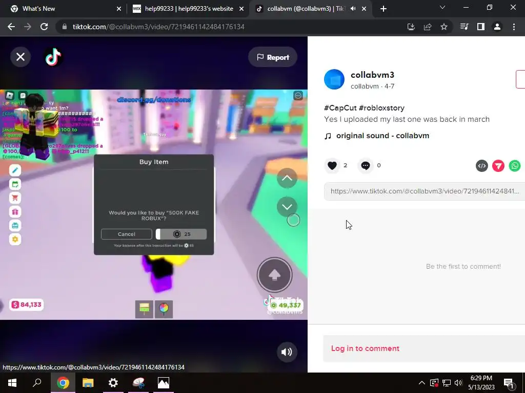The image size is (525, 393).
Task: Switch to the What's New tab
Action: pos(66,9)
